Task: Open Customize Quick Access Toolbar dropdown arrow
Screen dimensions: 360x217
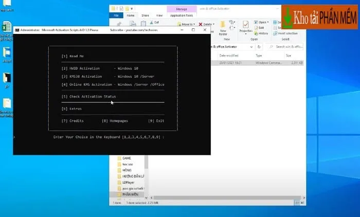Action: click(x=132, y=9)
